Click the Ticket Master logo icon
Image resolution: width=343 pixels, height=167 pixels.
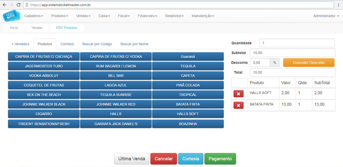click(11, 16)
